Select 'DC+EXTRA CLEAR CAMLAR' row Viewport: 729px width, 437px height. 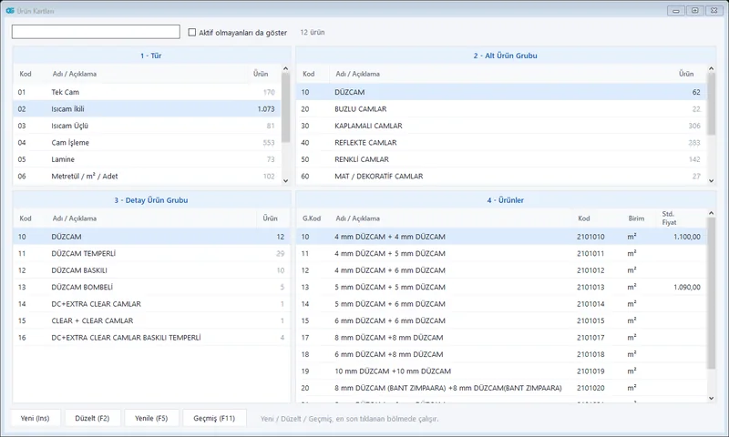click(x=151, y=304)
